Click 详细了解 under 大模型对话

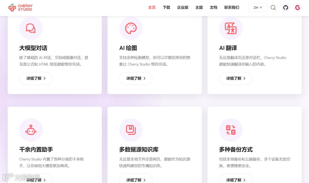(36, 78)
